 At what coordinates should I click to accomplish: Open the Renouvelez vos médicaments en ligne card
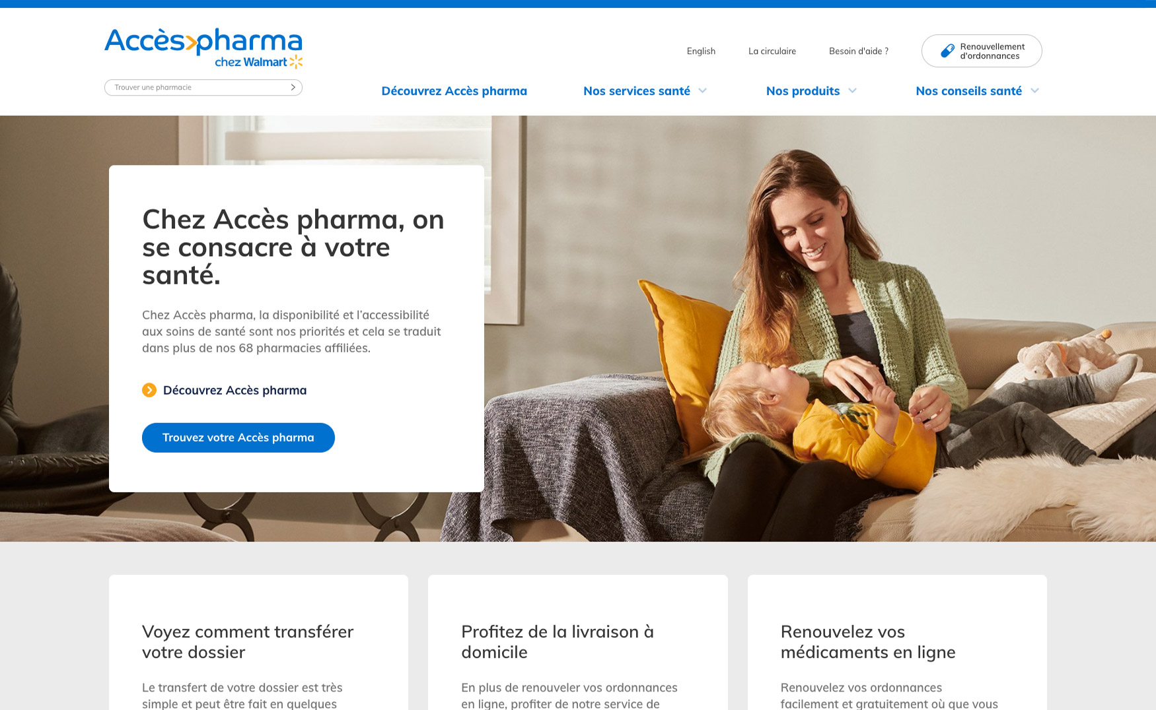[897, 642]
